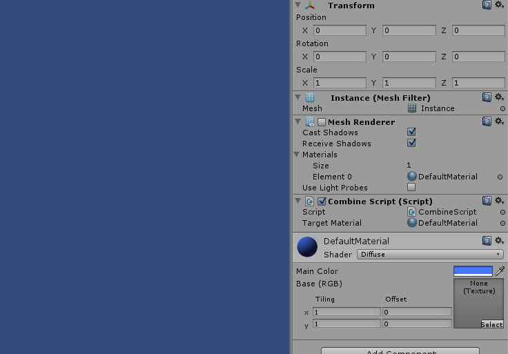Edit Offset x field

coord(418,312)
